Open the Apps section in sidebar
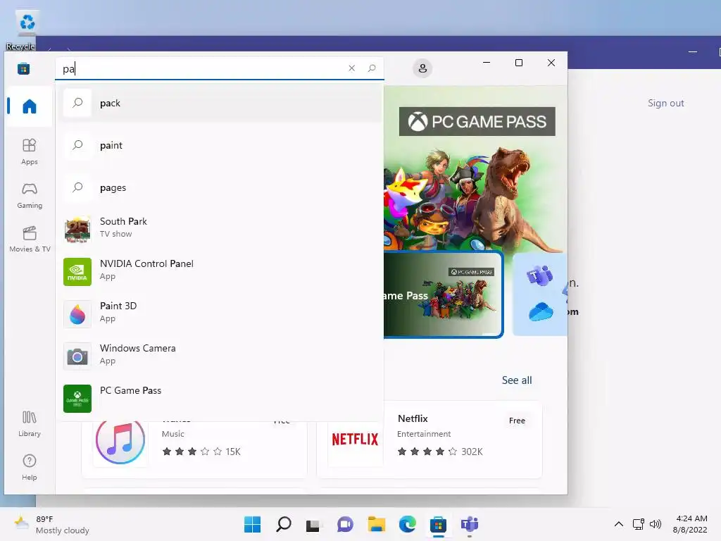 (30, 152)
